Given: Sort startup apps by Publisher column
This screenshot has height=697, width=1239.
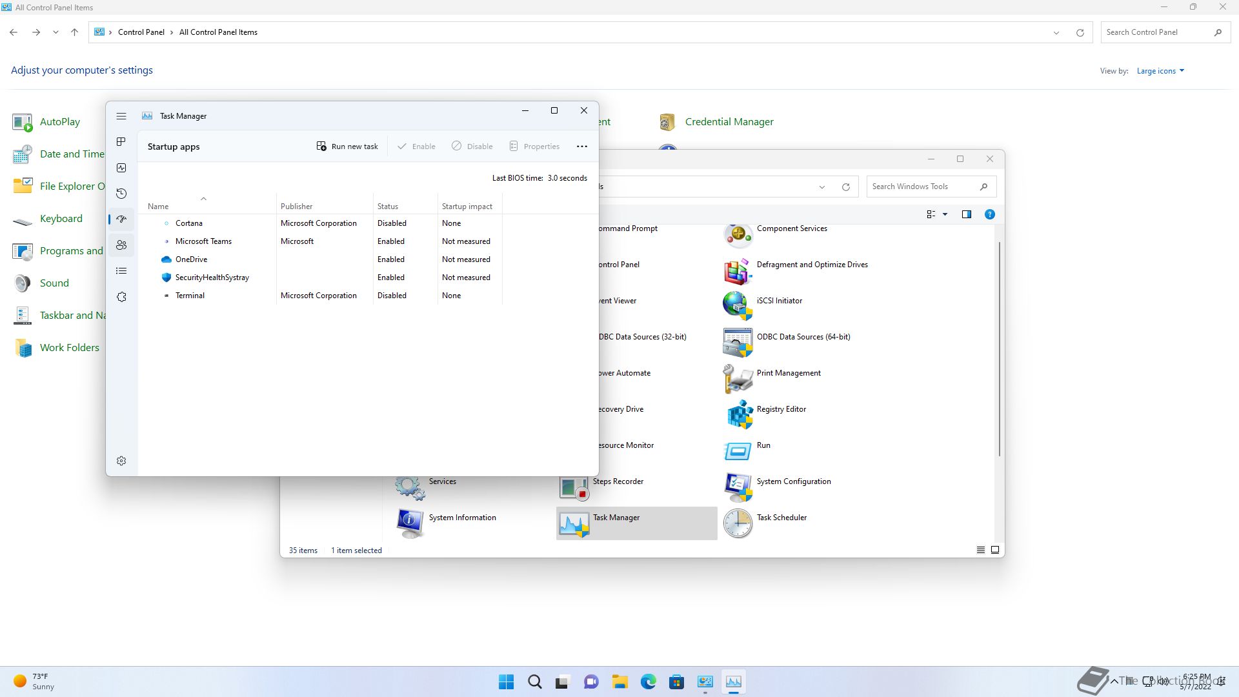Looking at the screenshot, I should (325, 207).
